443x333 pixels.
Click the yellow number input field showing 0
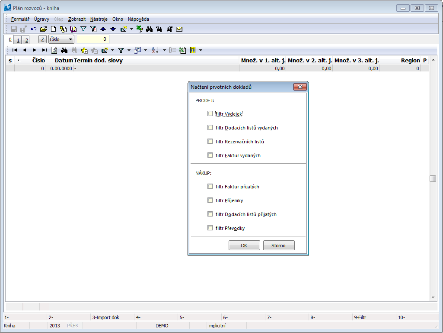coord(92,39)
